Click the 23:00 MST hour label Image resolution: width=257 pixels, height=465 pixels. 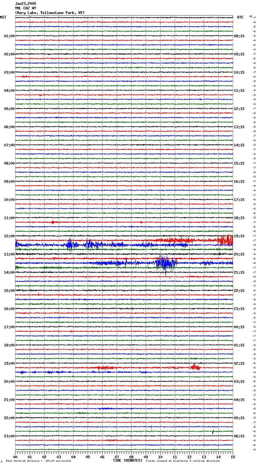9,436
